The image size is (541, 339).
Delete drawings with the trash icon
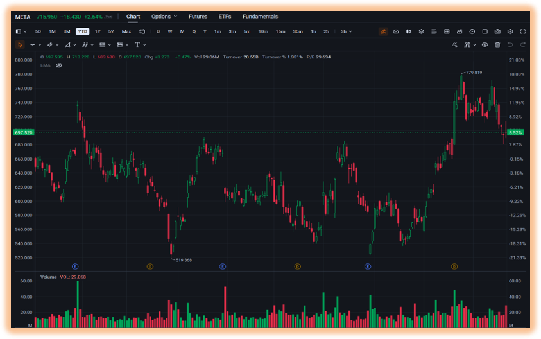tap(497, 44)
